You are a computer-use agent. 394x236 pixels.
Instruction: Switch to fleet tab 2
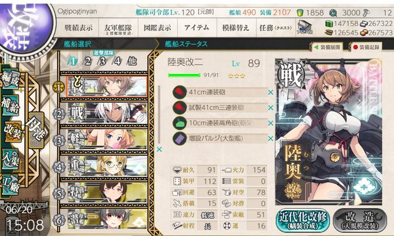[87, 61]
